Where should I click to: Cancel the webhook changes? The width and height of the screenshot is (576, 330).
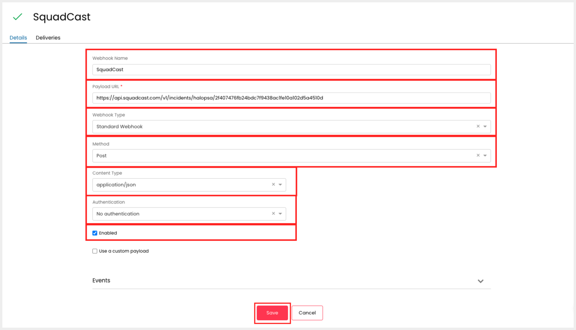coord(307,313)
